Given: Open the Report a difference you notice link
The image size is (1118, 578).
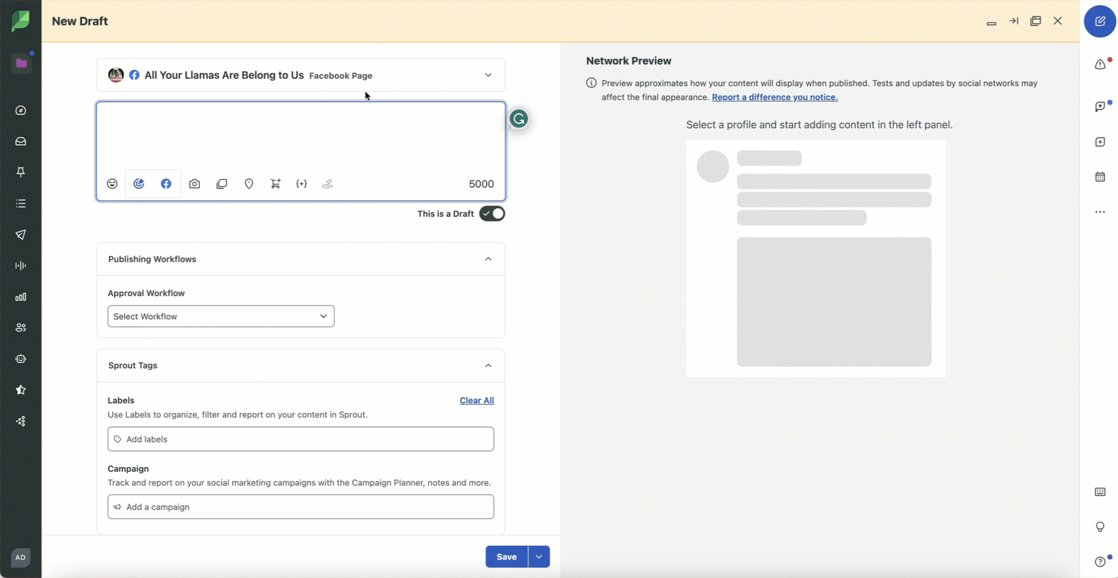Looking at the screenshot, I should [x=775, y=97].
